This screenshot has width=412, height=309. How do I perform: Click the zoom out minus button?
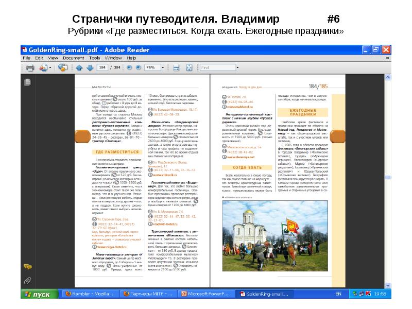129,67
